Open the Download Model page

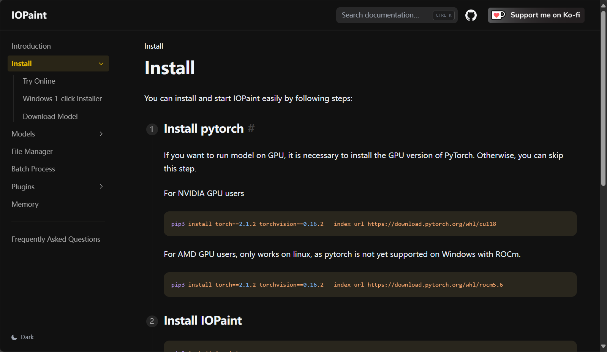click(x=50, y=116)
